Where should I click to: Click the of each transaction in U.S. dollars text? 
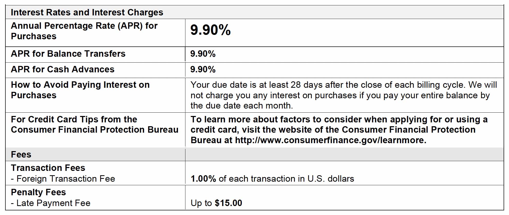pyautogui.click(x=286, y=179)
